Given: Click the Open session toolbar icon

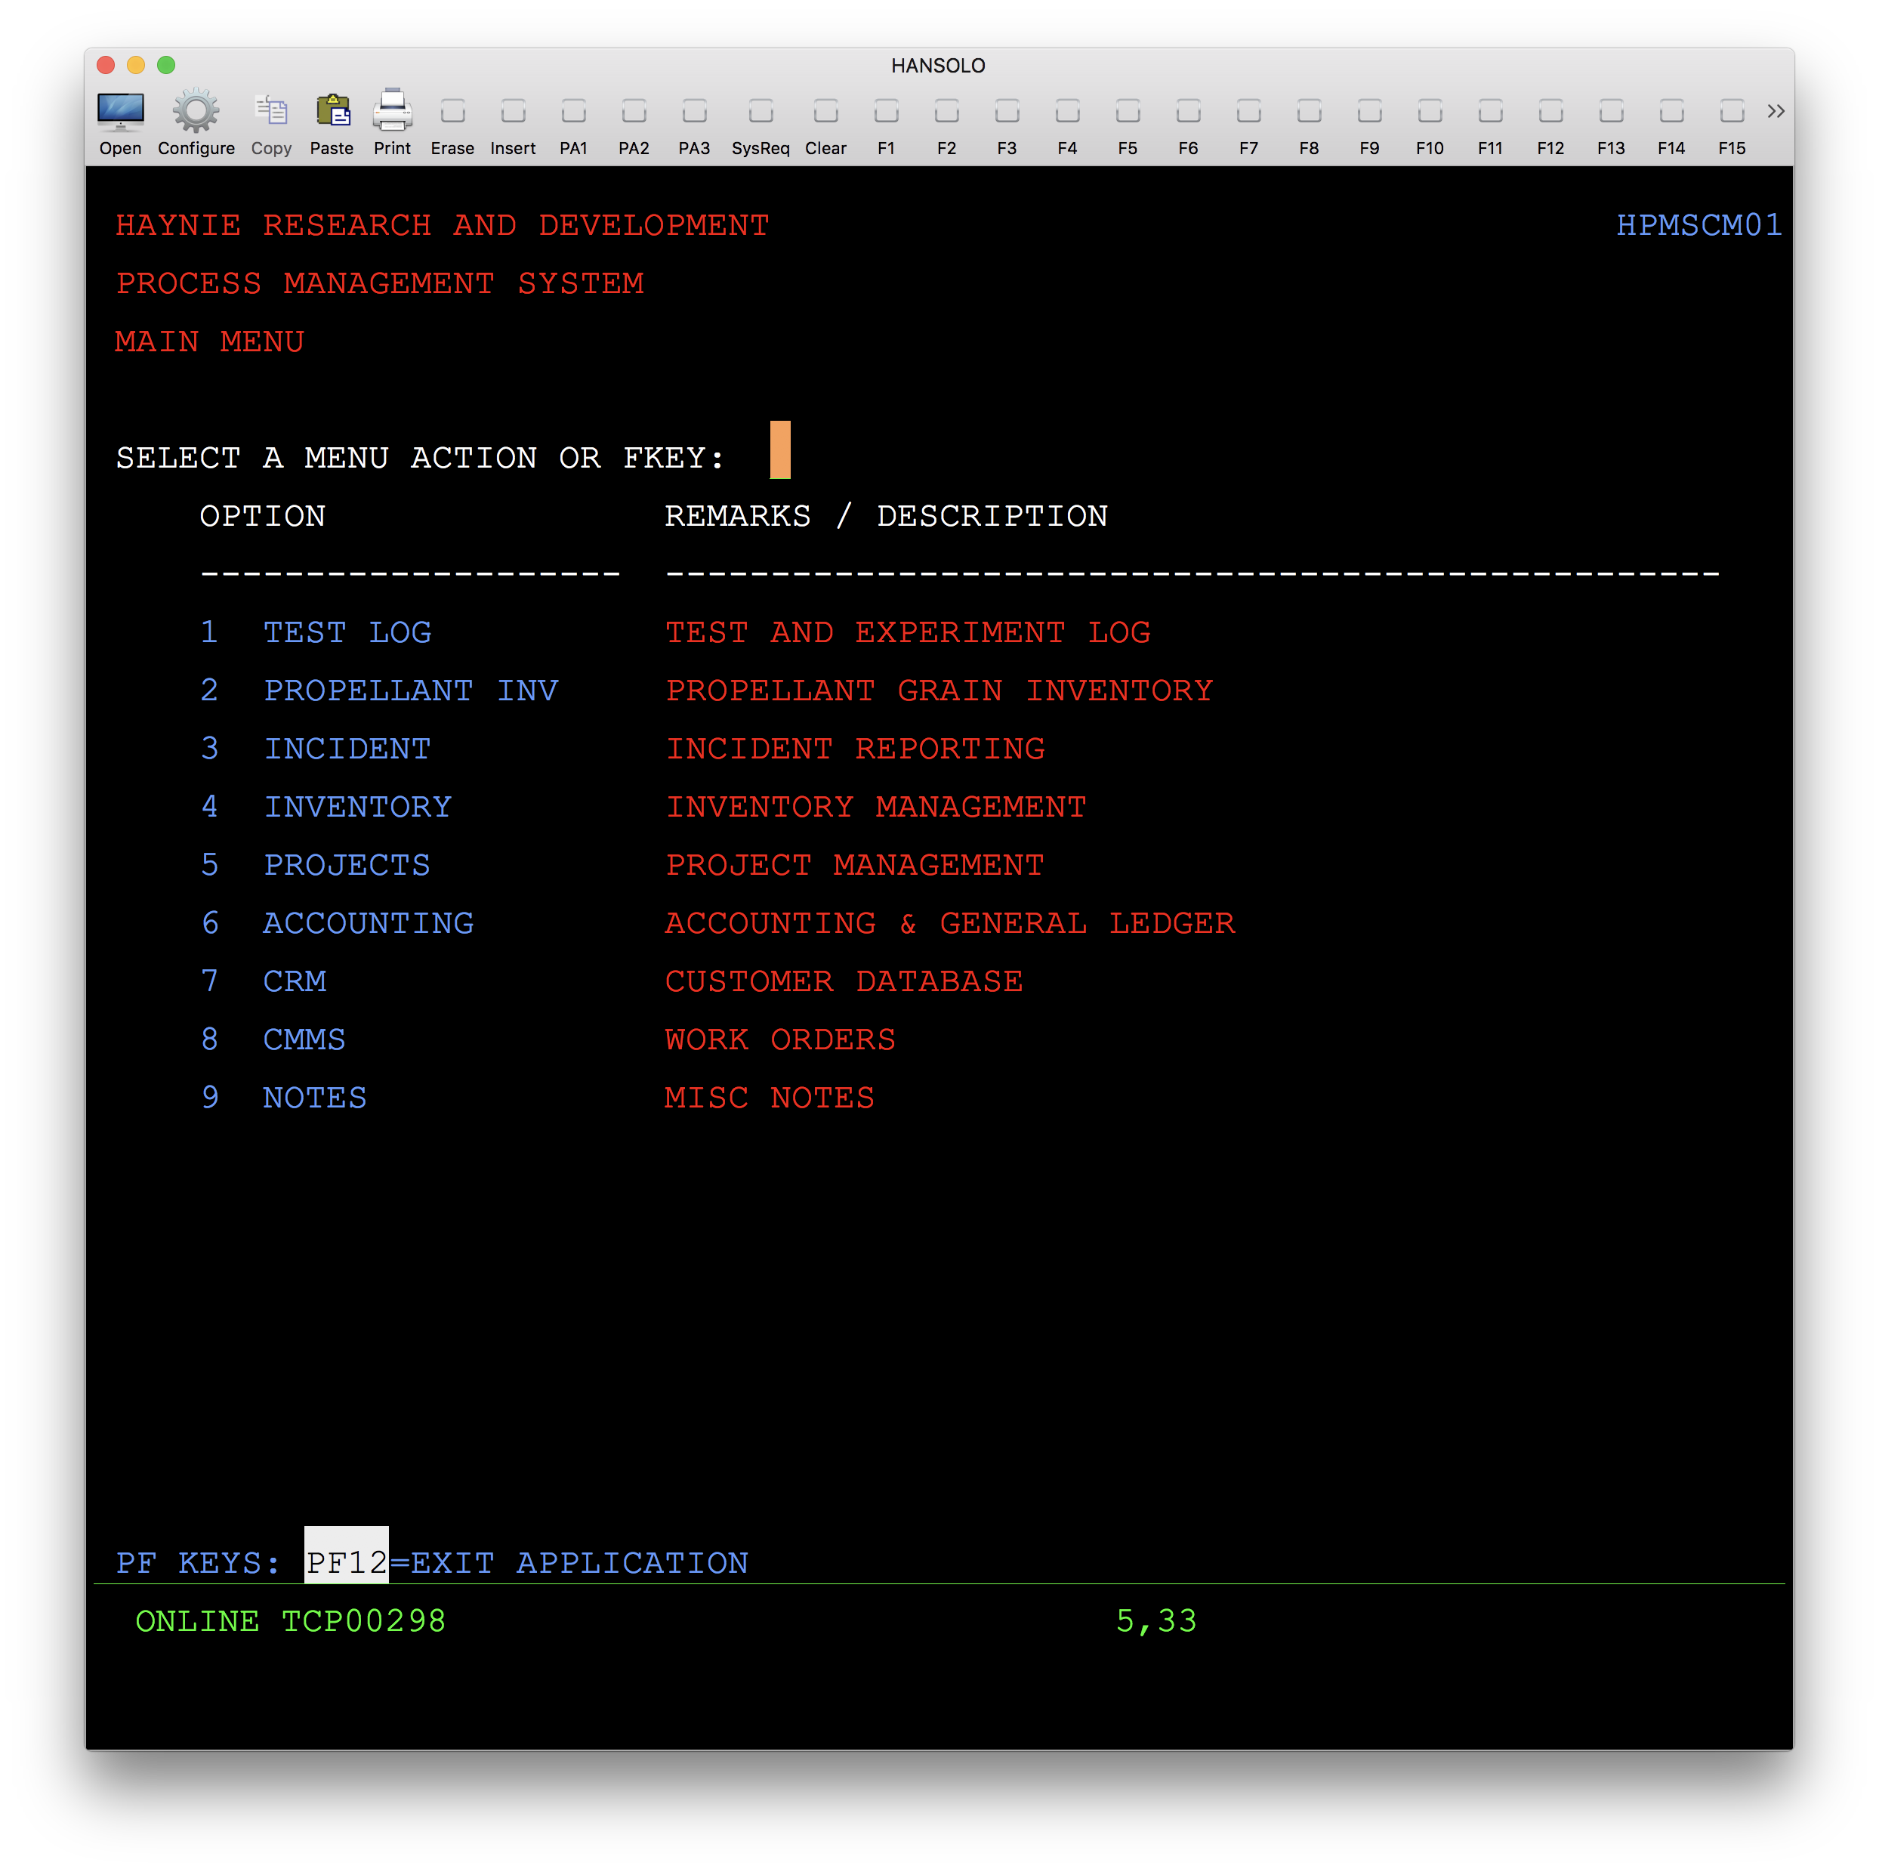Looking at the screenshot, I should point(121,113).
